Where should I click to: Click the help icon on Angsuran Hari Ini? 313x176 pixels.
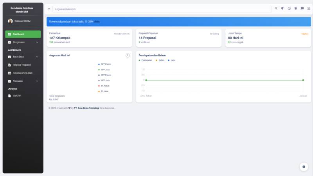pos(128,56)
